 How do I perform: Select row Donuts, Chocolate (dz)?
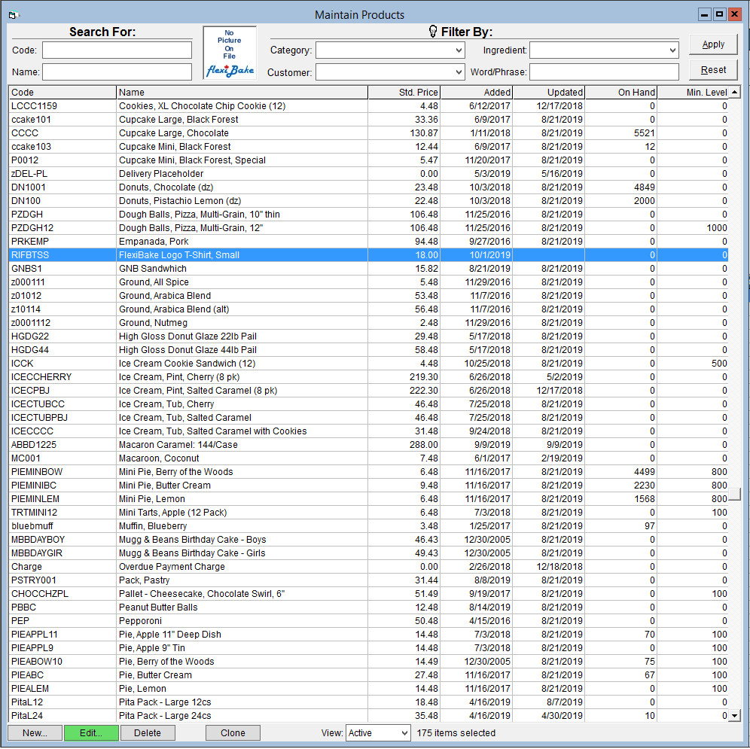point(369,187)
